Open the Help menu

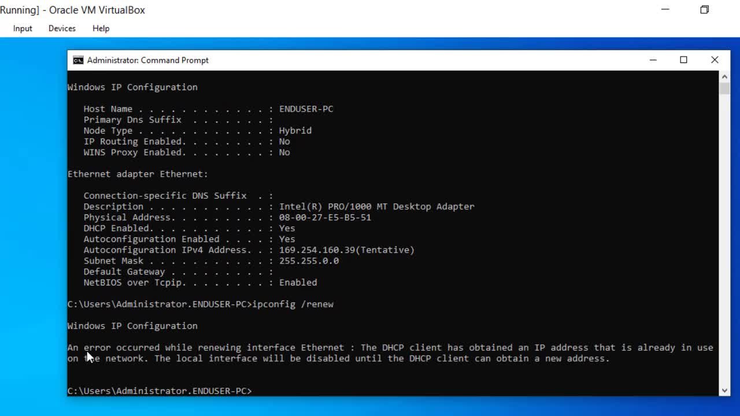[x=101, y=28]
